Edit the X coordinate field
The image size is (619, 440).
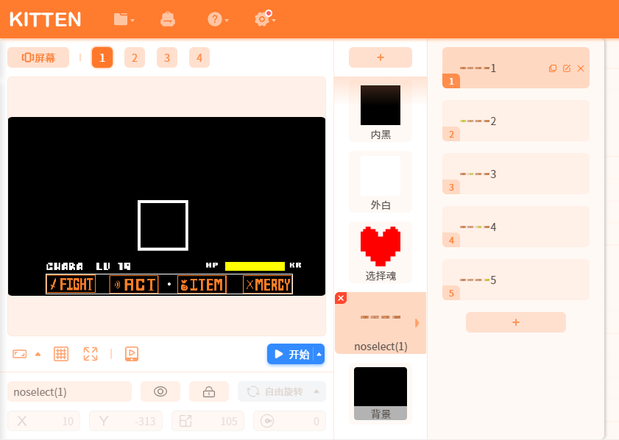(44, 421)
